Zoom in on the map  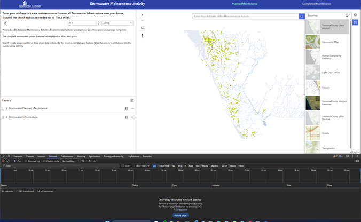click(x=142, y=15)
